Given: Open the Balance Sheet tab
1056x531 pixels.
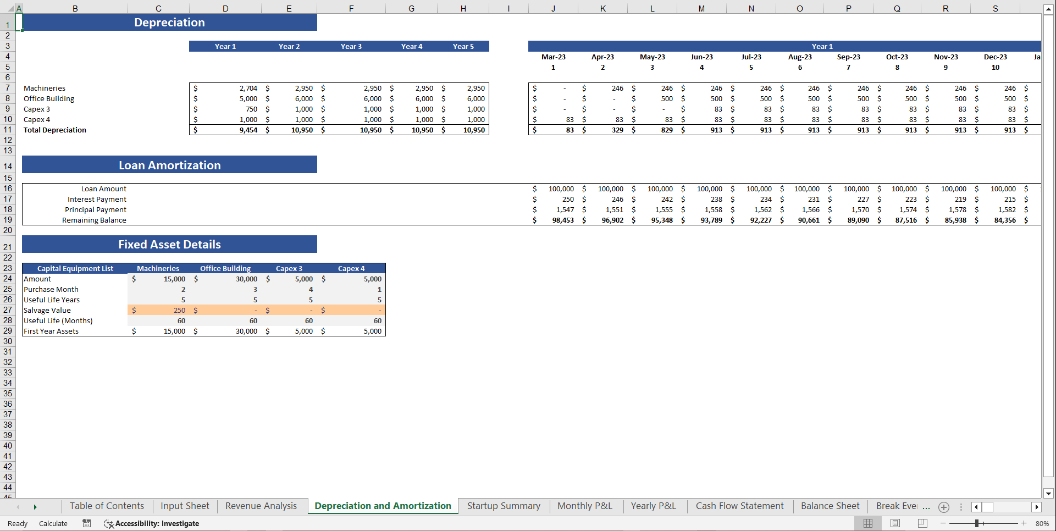Looking at the screenshot, I should pos(830,506).
